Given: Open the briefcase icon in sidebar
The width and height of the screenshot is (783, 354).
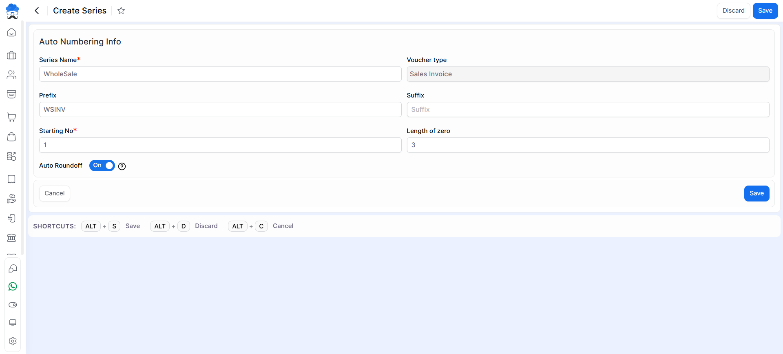Looking at the screenshot, I should click(x=11, y=55).
